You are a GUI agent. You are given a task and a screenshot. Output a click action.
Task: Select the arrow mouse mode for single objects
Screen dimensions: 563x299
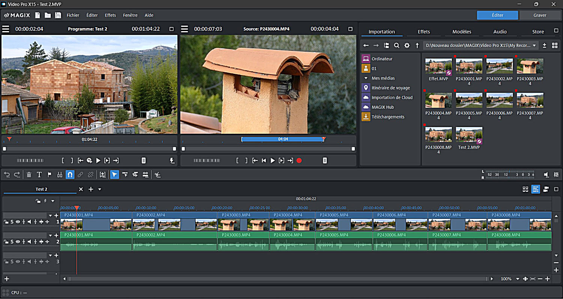pos(114,175)
